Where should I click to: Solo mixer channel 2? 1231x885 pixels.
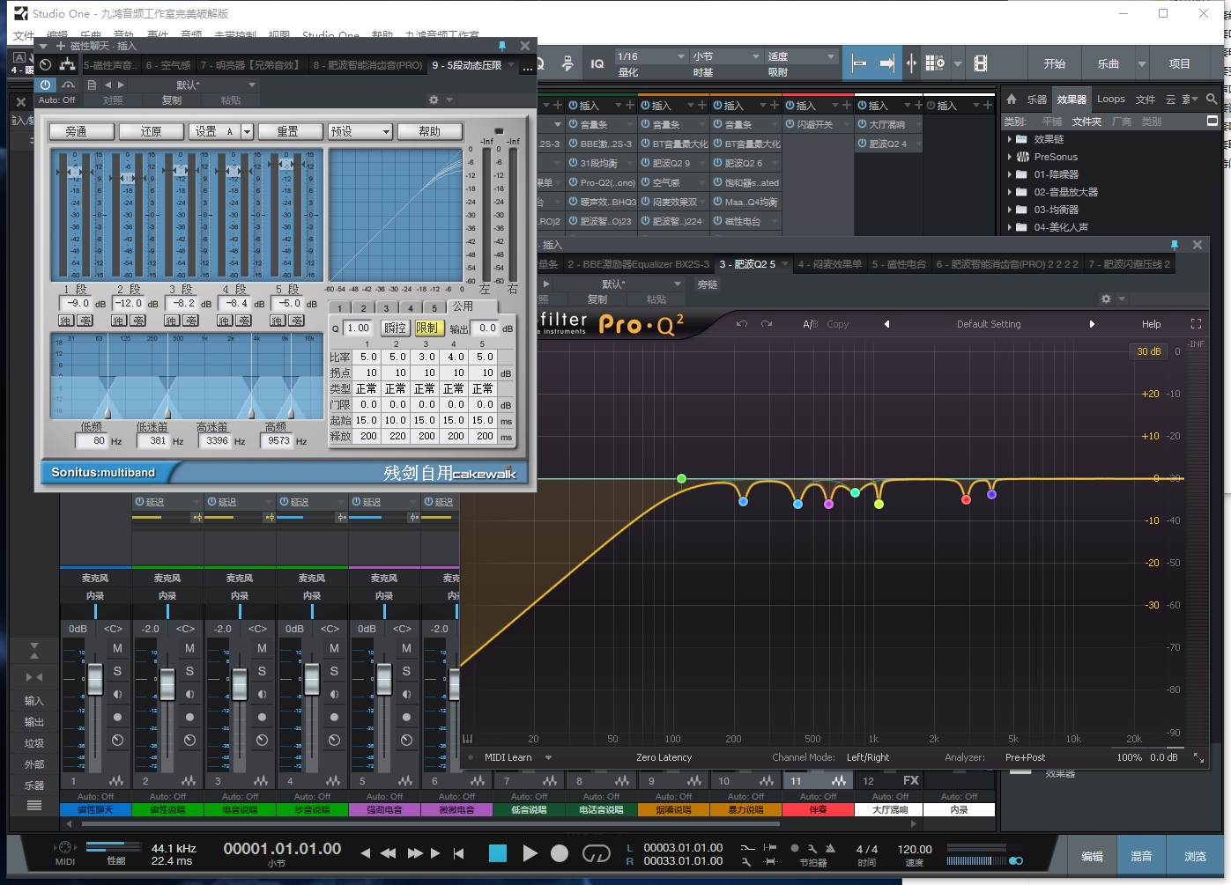pyautogui.click(x=189, y=671)
